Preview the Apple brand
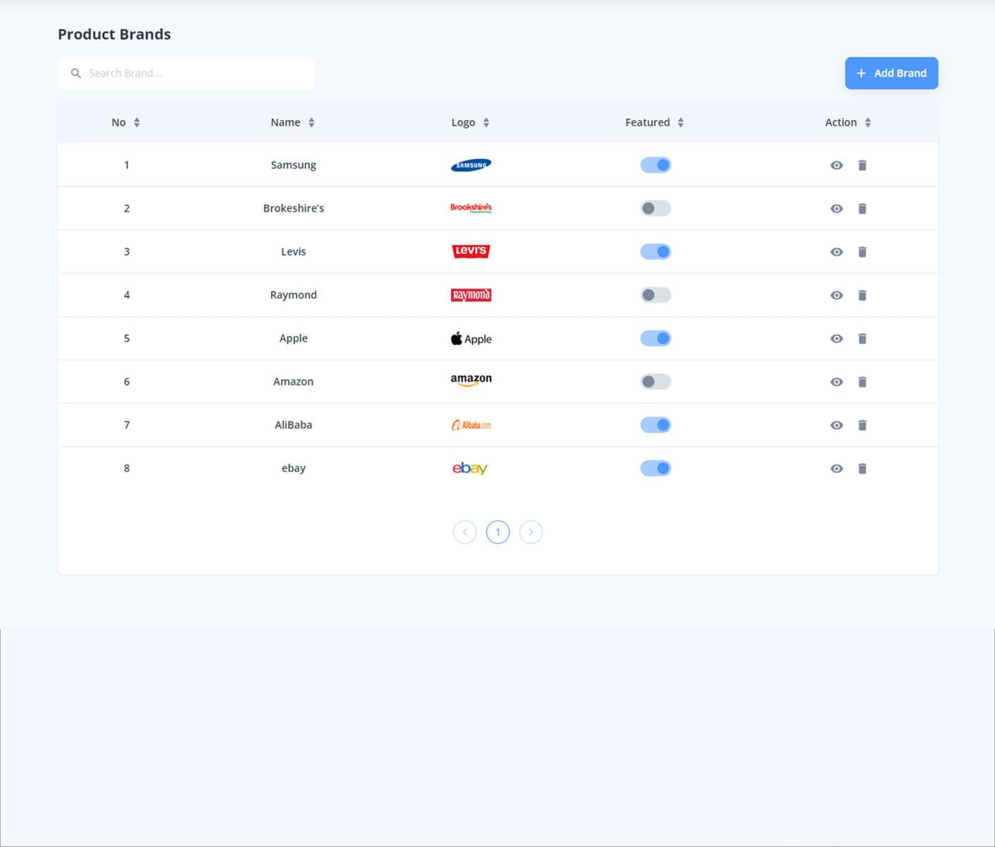 tap(836, 338)
